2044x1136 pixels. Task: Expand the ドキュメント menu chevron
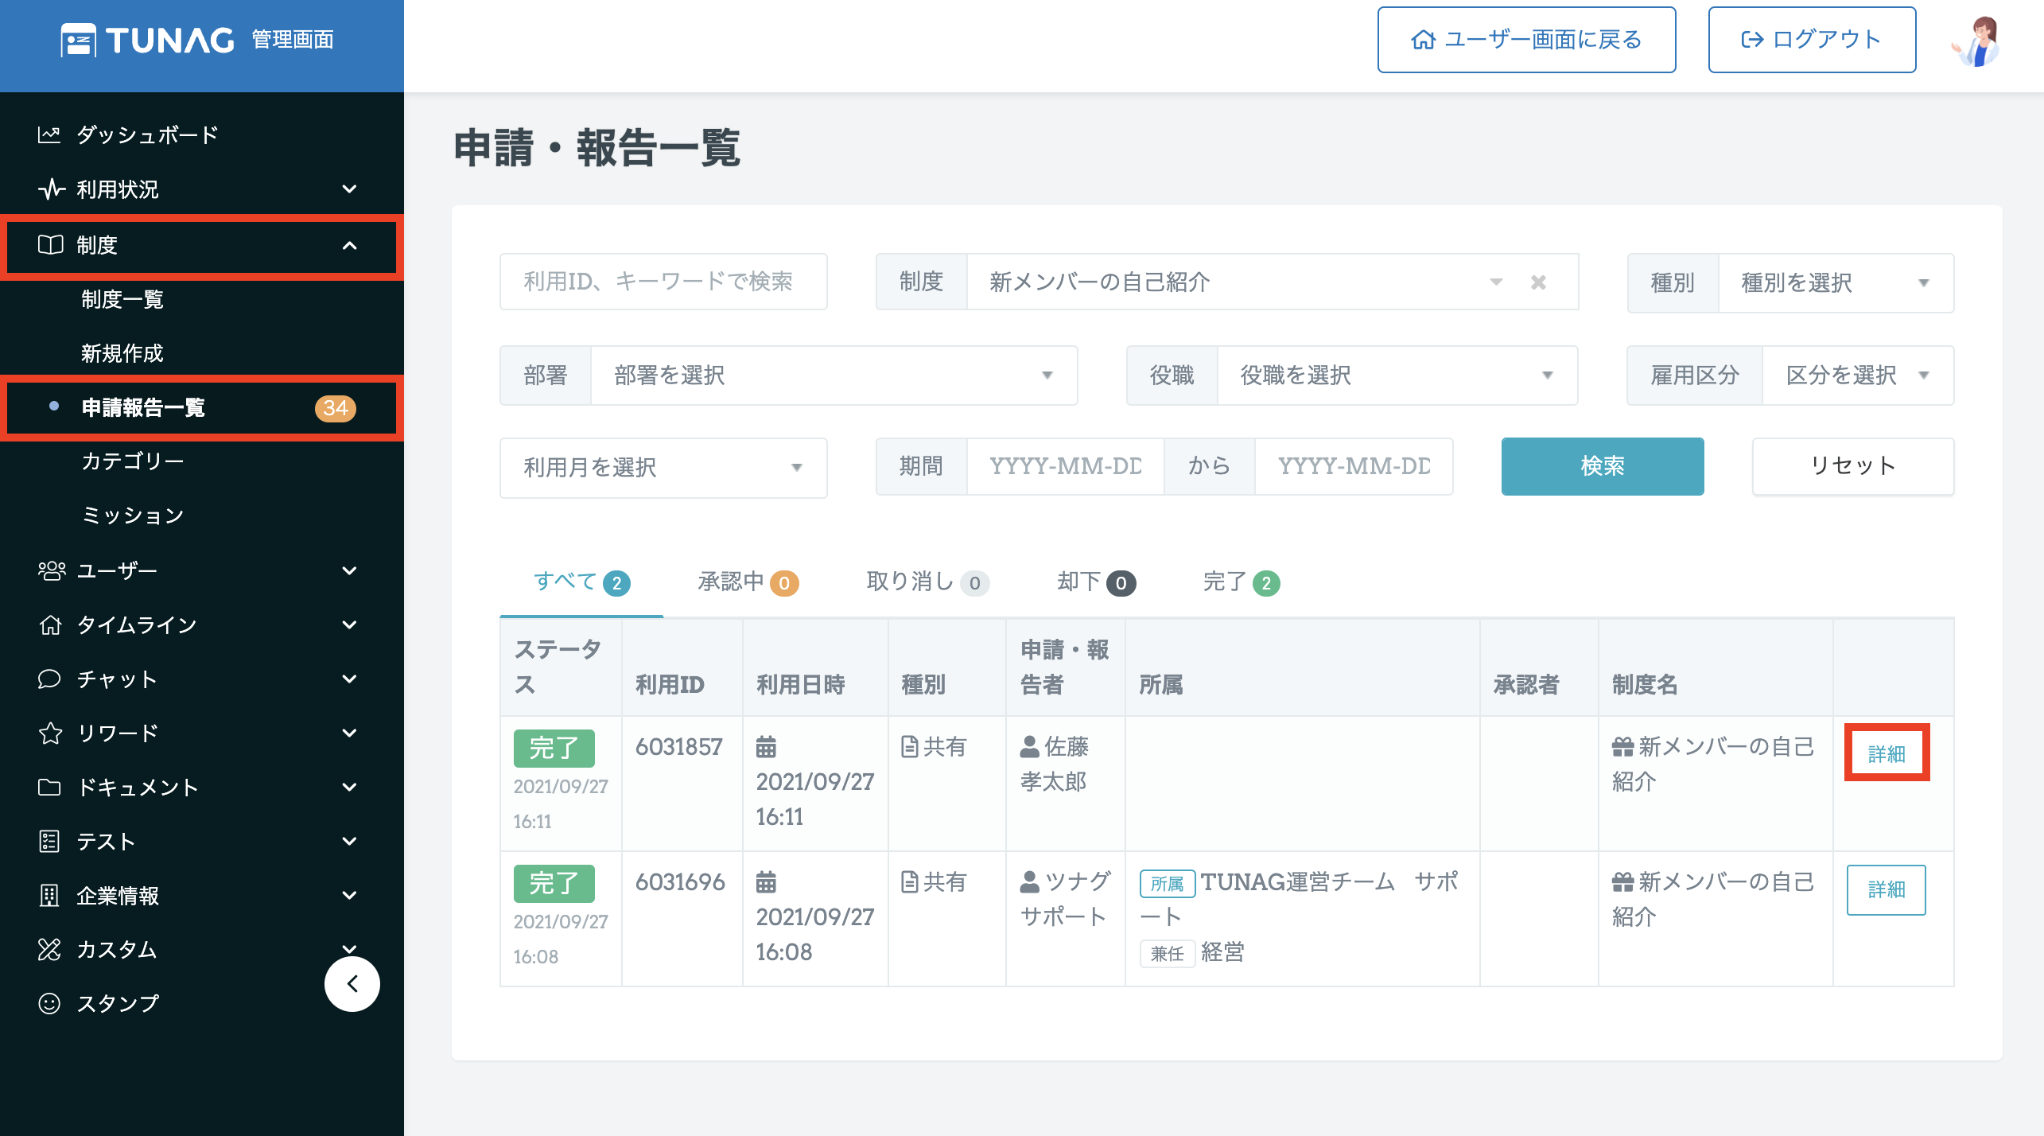(349, 787)
